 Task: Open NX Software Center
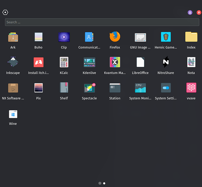[13, 88]
